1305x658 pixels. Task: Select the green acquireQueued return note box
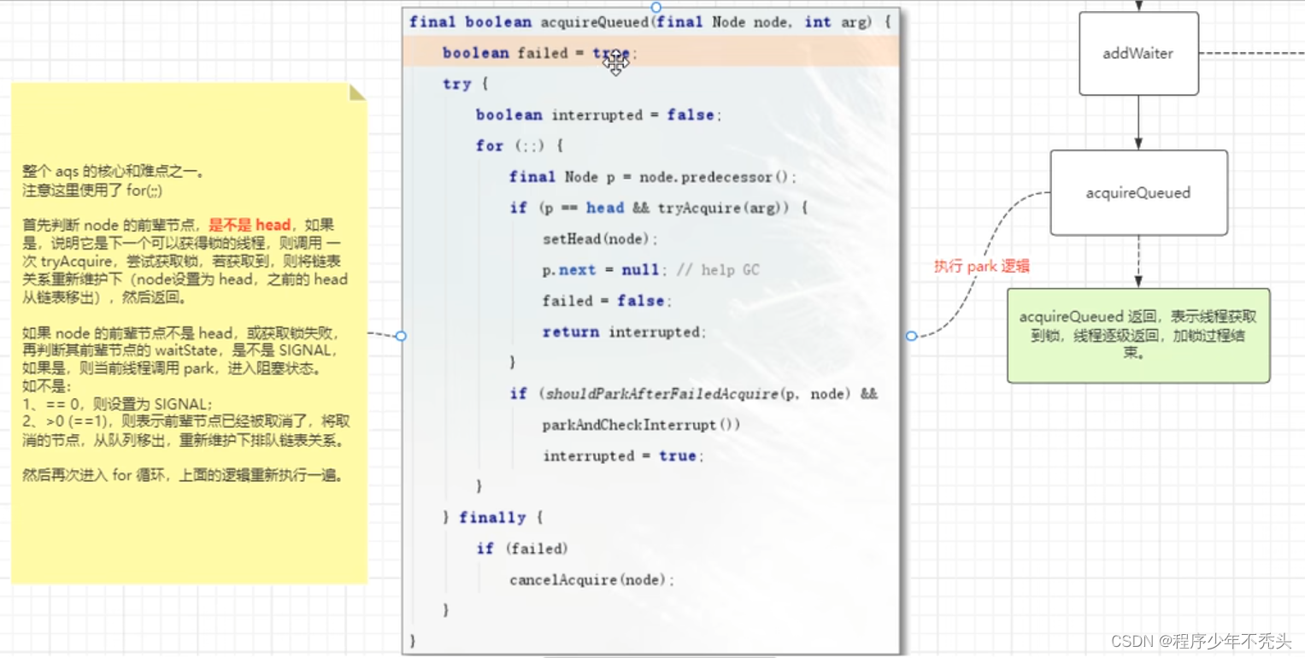[1138, 335]
